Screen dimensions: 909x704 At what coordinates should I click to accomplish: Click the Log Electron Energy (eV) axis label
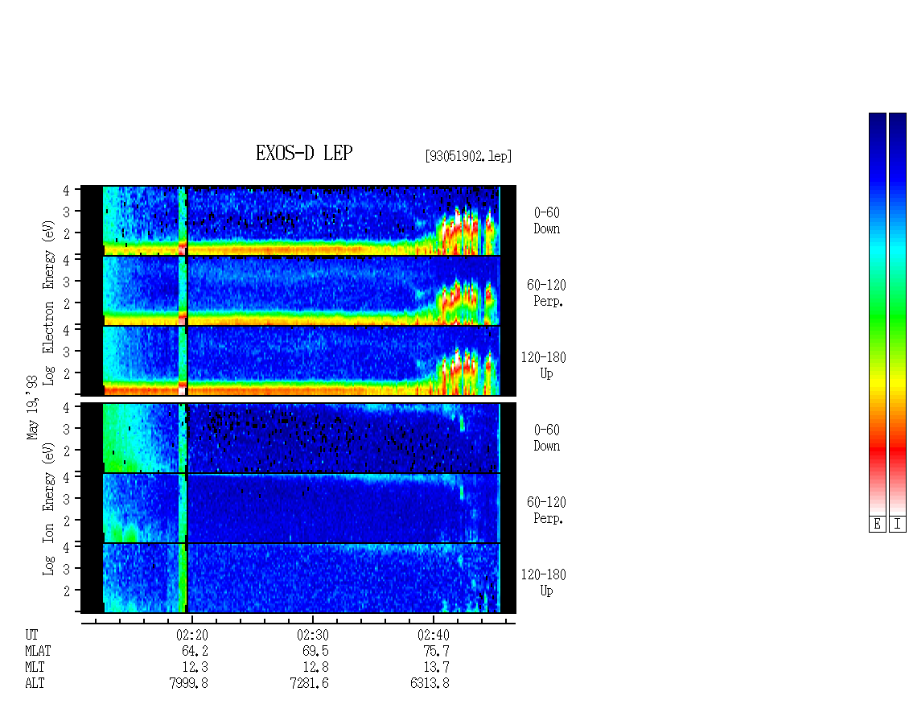[x=48, y=303]
